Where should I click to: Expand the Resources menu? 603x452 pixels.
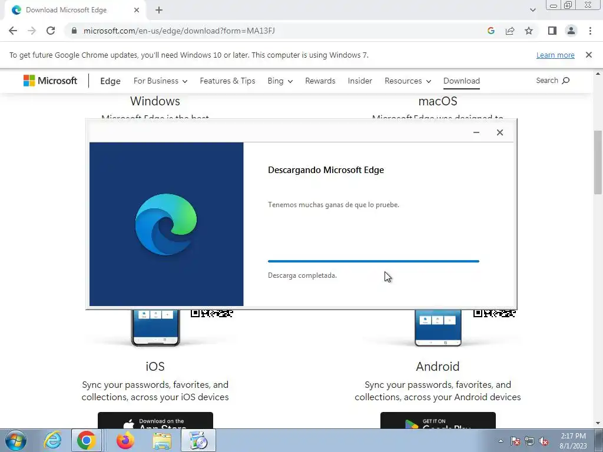[x=407, y=81]
